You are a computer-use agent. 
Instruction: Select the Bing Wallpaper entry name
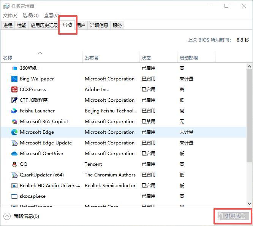37,79
